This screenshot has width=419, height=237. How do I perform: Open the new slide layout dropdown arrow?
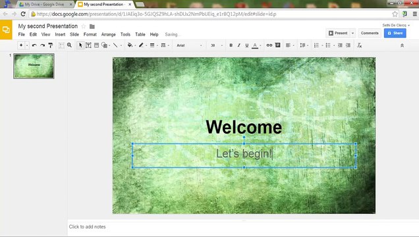(x=27, y=45)
